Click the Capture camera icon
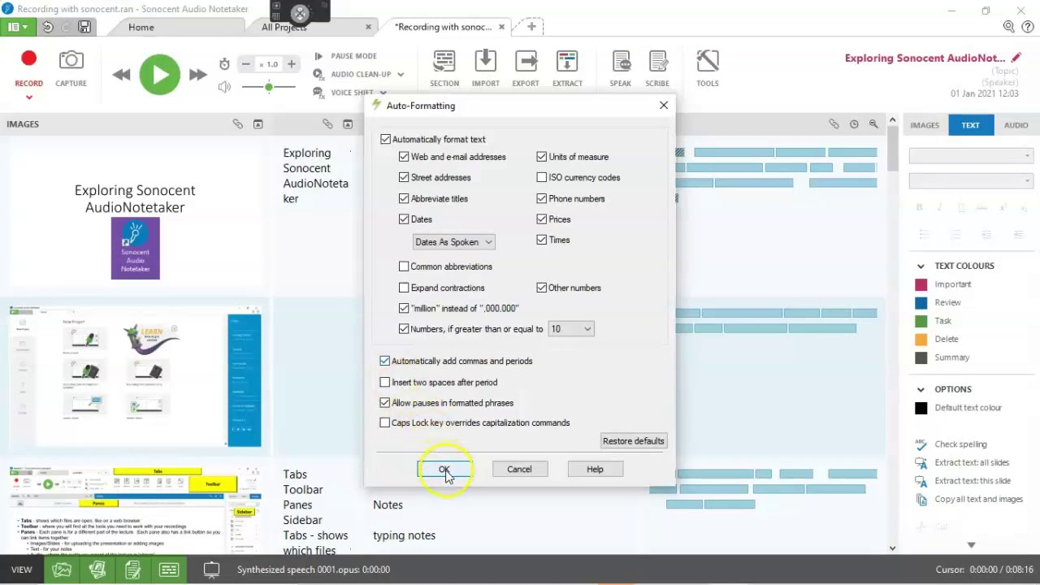 click(x=71, y=60)
